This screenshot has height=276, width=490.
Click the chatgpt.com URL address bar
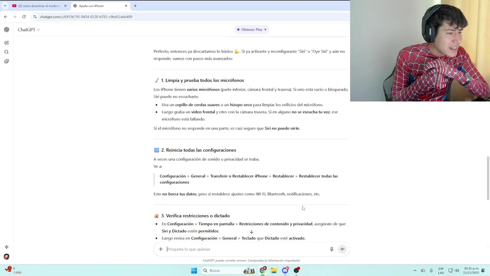(x=86, y=17)
